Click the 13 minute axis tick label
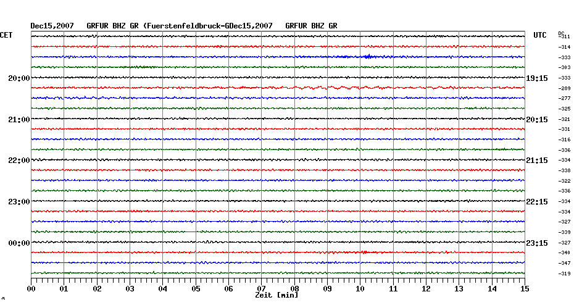574x305 pixels. [x=459, y=289]
